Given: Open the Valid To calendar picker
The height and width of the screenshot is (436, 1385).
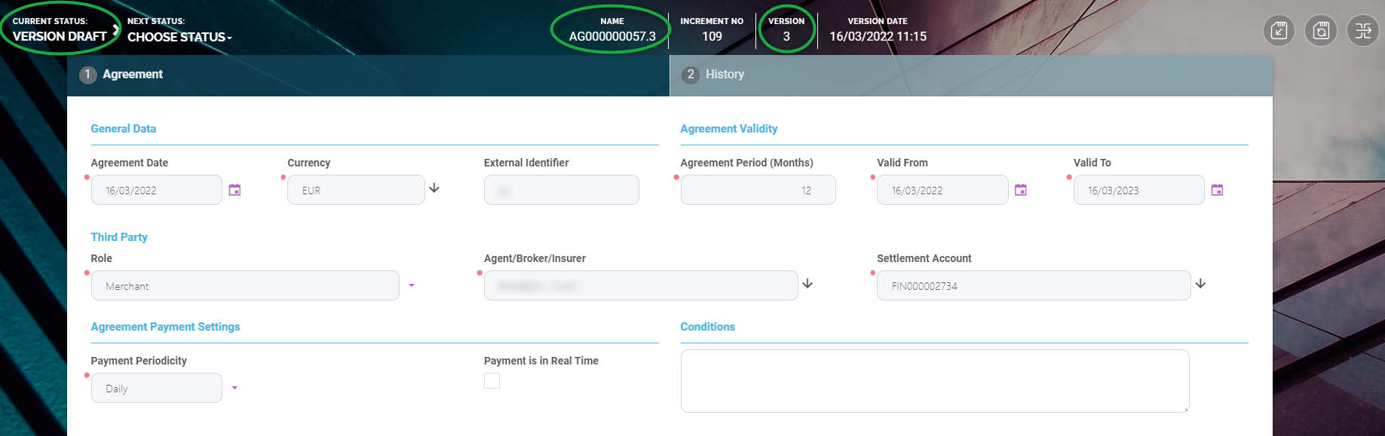Looking at the screenshot, I should 1217,190.
